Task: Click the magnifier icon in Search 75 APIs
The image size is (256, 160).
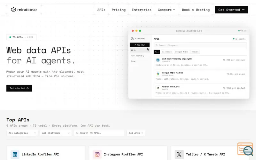Action: [x=77, y=133]
